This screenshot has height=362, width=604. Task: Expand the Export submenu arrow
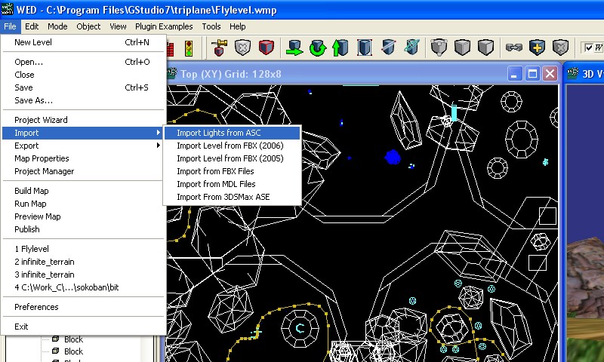click(x=159, y=146)
